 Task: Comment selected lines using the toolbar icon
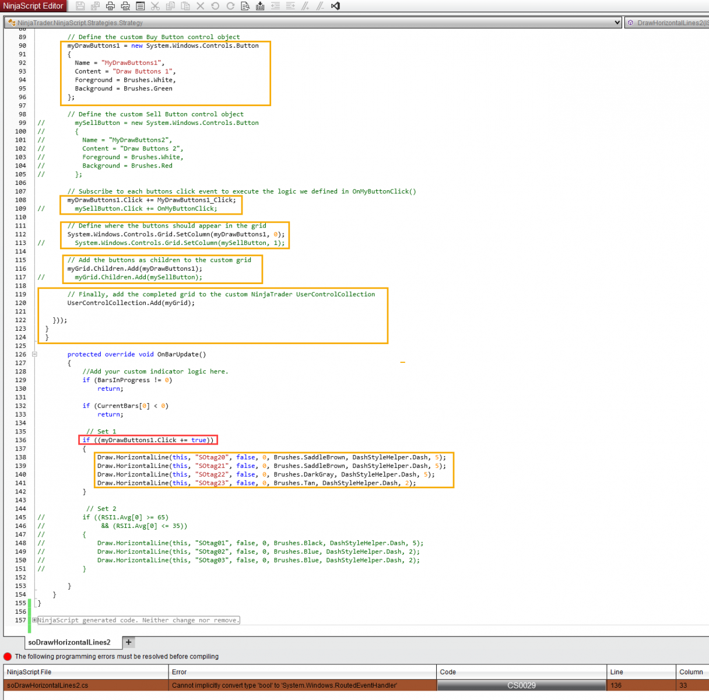(x=305, y=6)
